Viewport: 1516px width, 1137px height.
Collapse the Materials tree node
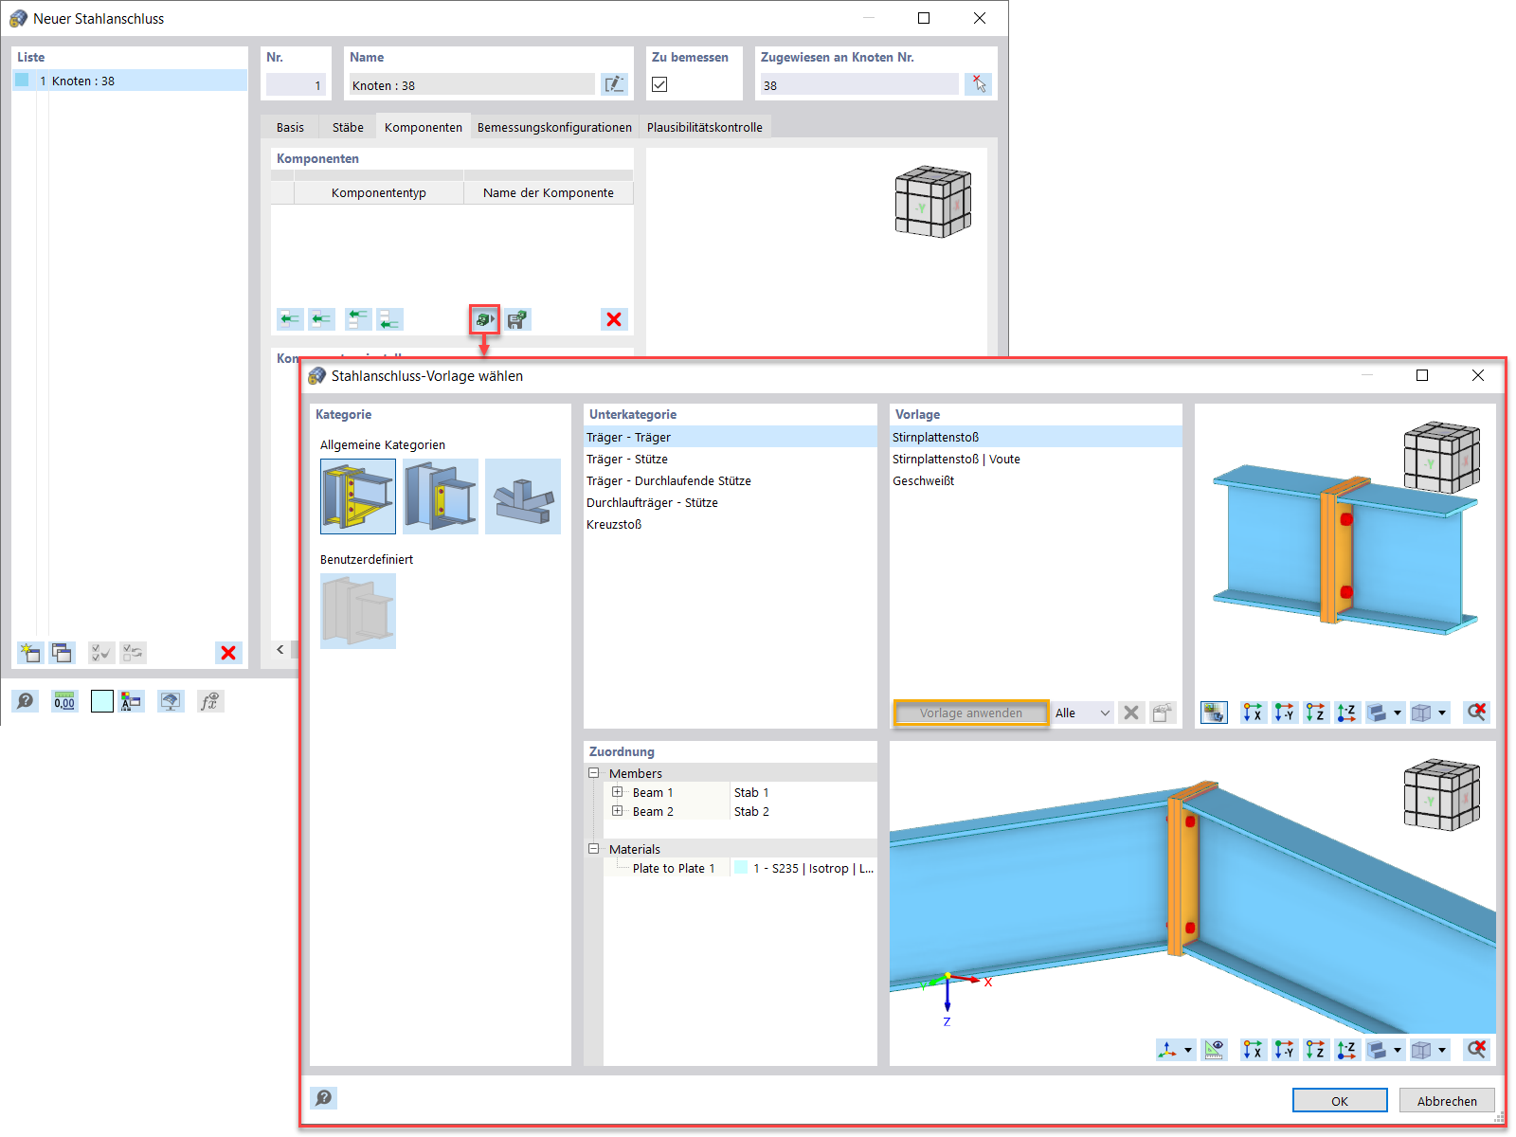coord(594,849)
